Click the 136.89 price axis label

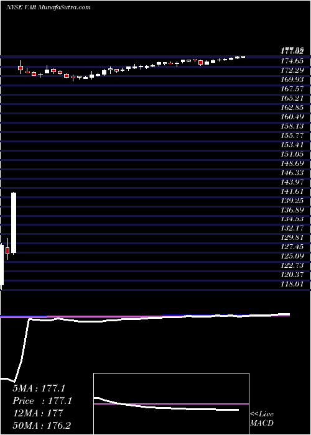(292, 210)
